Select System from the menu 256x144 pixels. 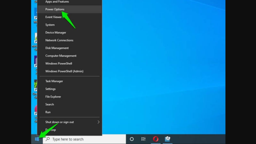click(50, 25)
